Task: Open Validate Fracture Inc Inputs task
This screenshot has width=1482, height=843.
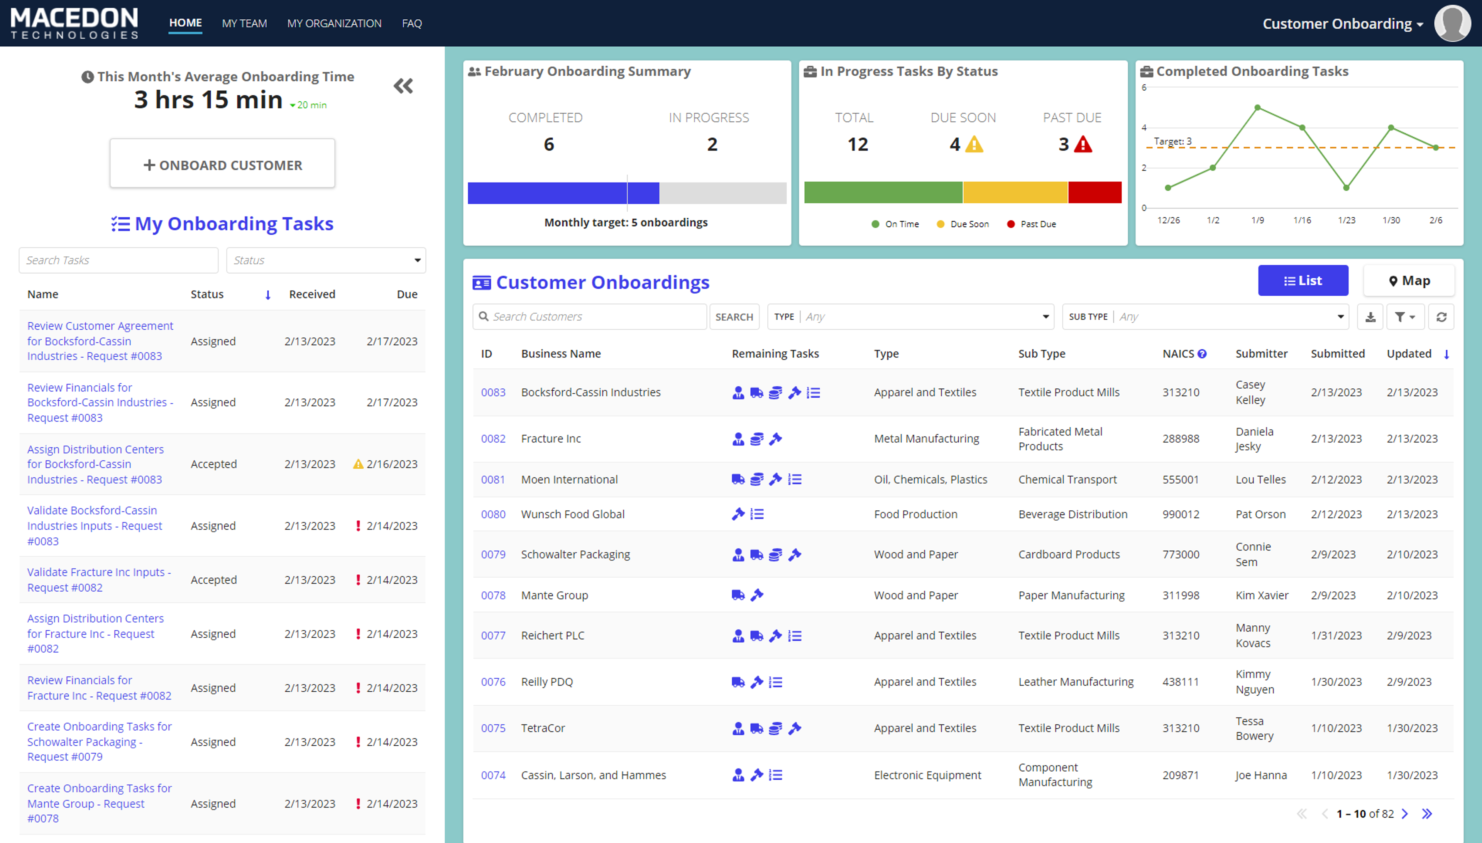Action: point(99,580)
